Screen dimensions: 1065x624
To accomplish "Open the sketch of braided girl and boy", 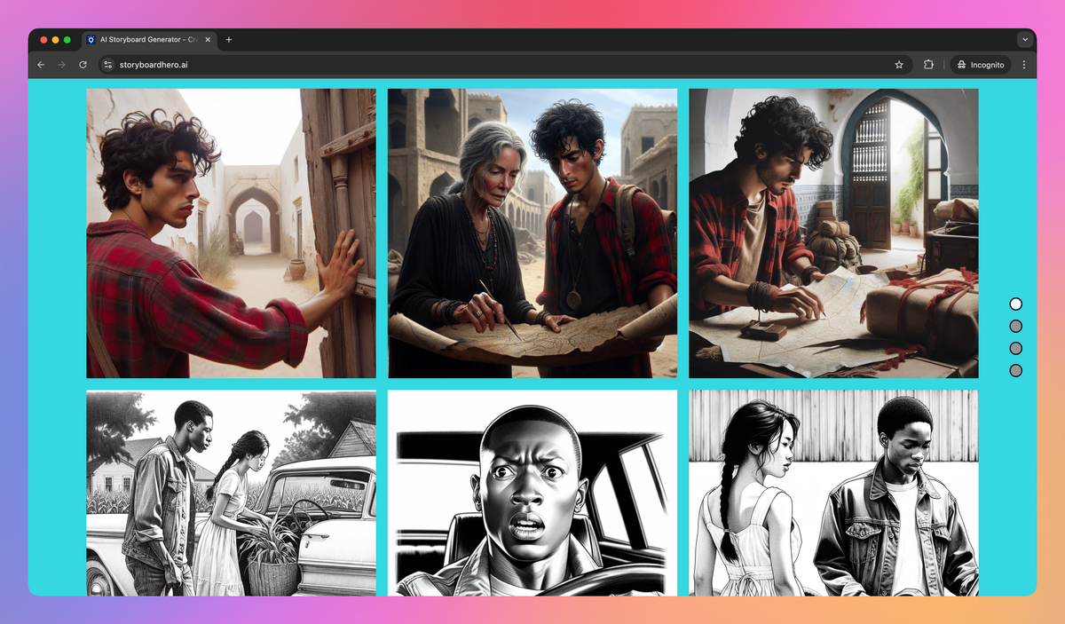I will [x=833, y=494].
